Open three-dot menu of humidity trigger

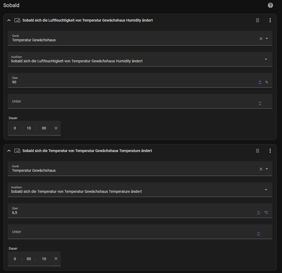pyautogui.click(x=270, y=20)
